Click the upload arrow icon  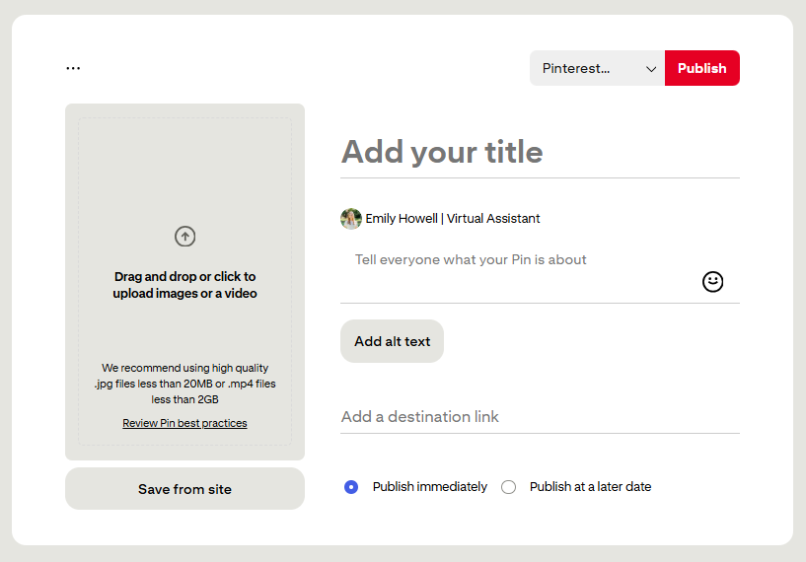pos(184,237)
